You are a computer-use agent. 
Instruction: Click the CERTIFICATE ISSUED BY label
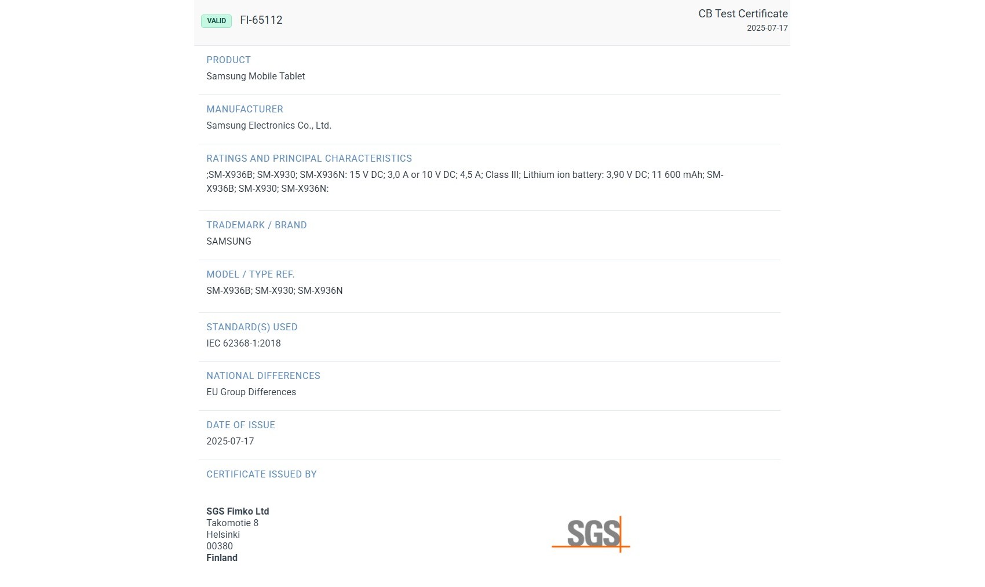tap(261, 475)
